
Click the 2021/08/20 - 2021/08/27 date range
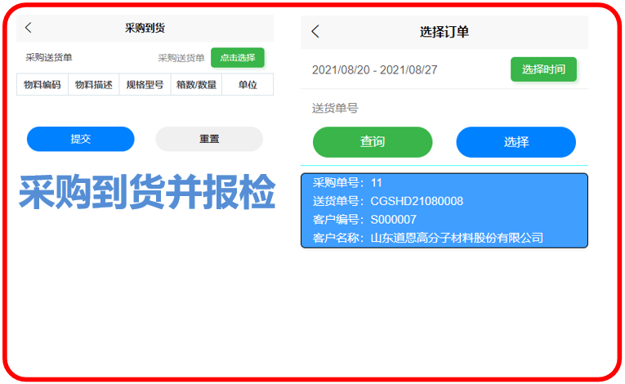374,70
